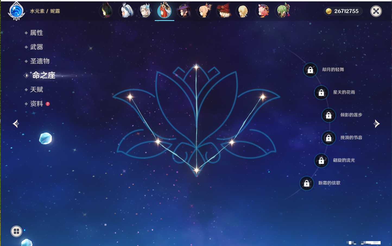This screenshot has height=246, width=392.
Task: Open locked constellation node 挽漪的节音
Action: click(329, 138)
